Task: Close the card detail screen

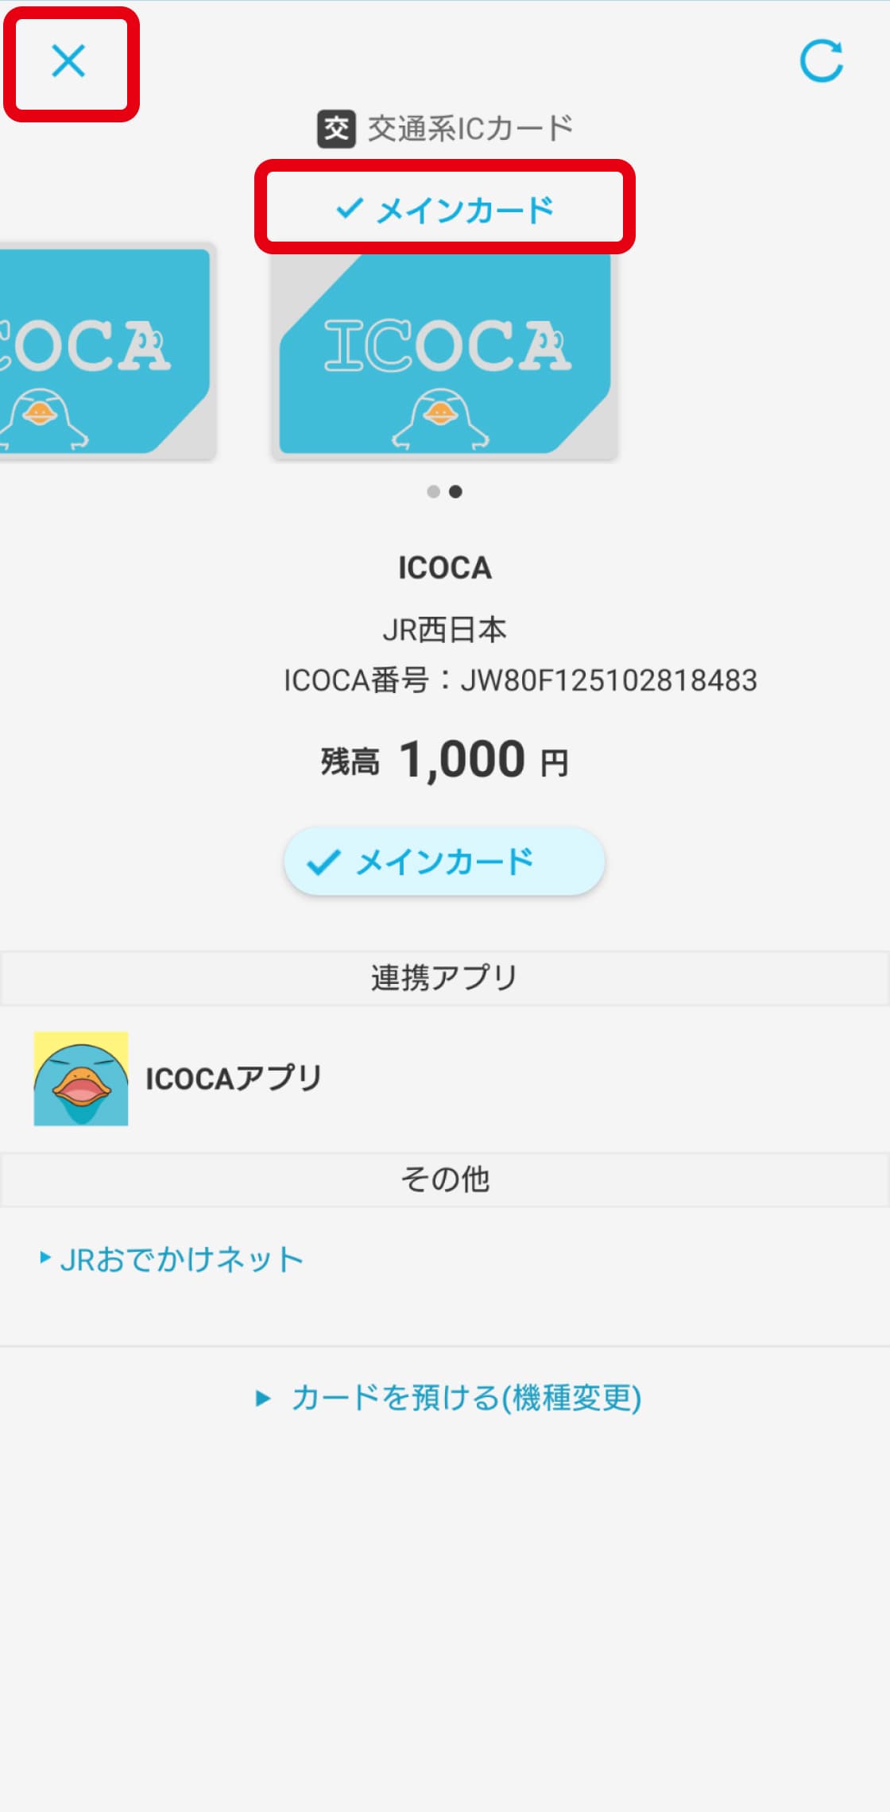Action: [68, 61]
